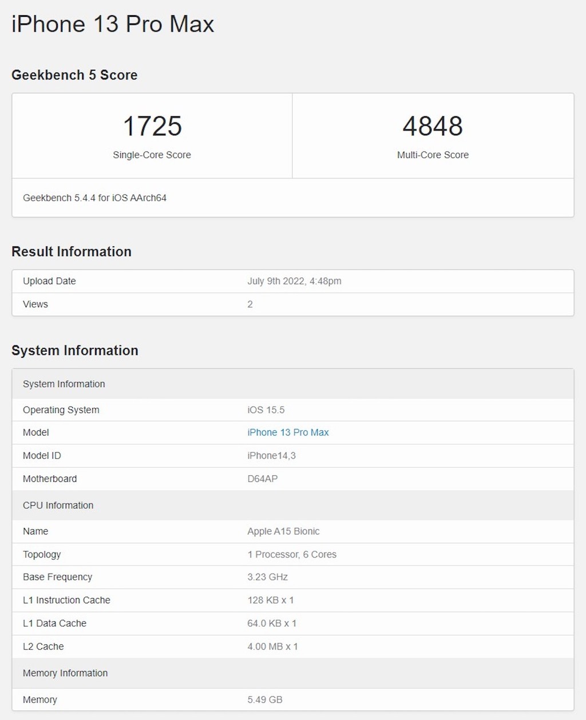This screenshot has height=720, width=586.
Task: Open the iPhone 13 Pro Max model link
Action: [x=288, y=432]
